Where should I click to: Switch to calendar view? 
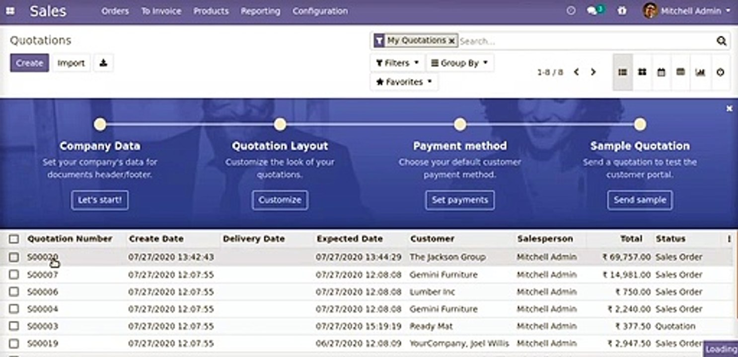(x=661, y=72)
